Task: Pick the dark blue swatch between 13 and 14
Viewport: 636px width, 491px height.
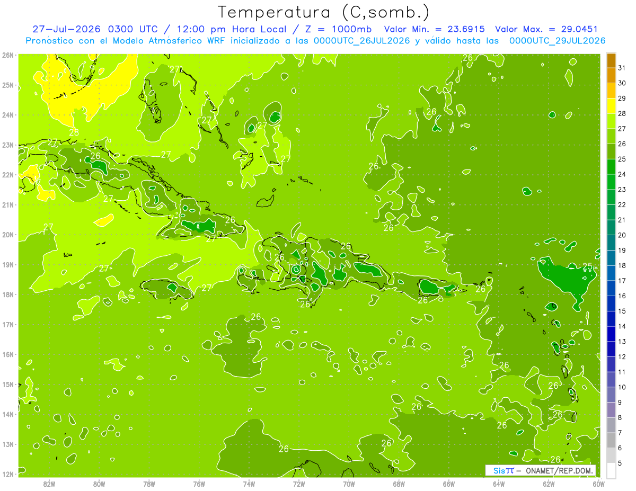Action: pyautogui.click(x=611, y=334)
